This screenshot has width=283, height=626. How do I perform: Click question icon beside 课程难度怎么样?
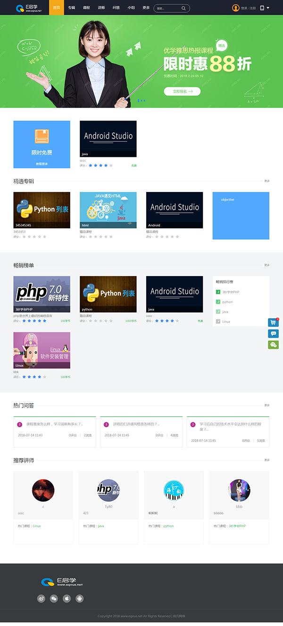pos(19,424)
